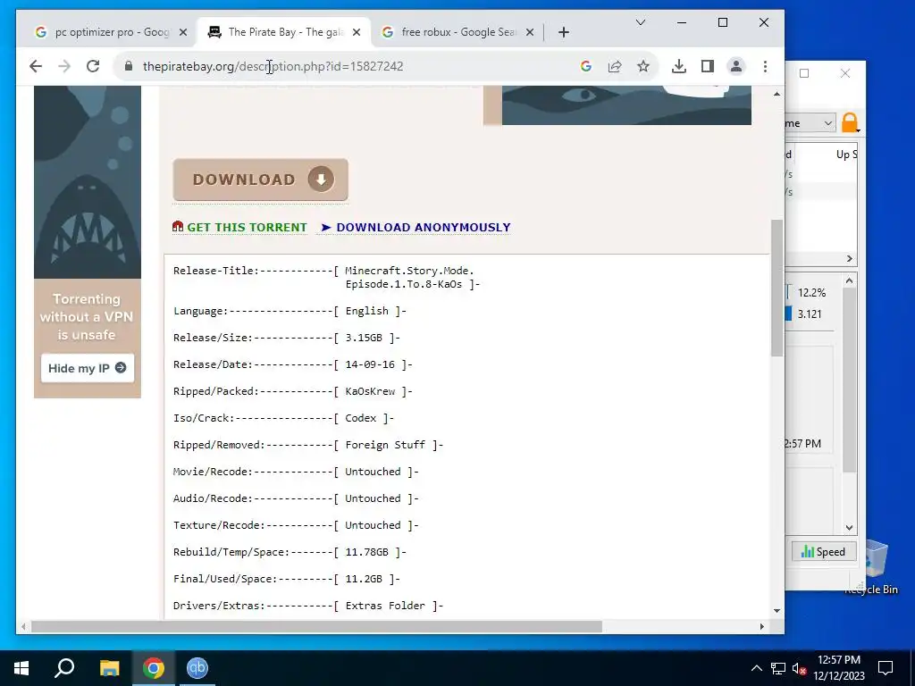915x686 pixels.
Task: Click the Extras Folder value text
Action: (x=385, y=606)
